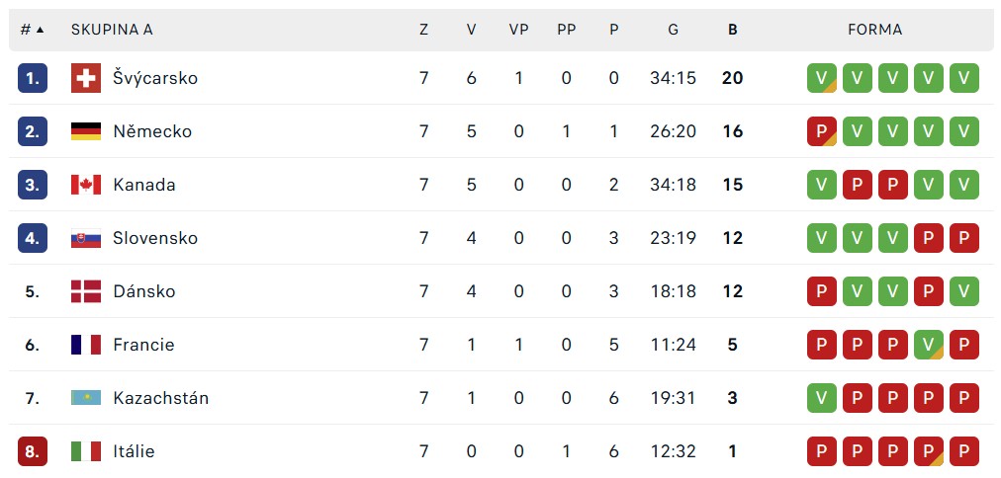Open Německo's first form result P badge
This screenshot has width=1001, height=478.
(822, 132)
